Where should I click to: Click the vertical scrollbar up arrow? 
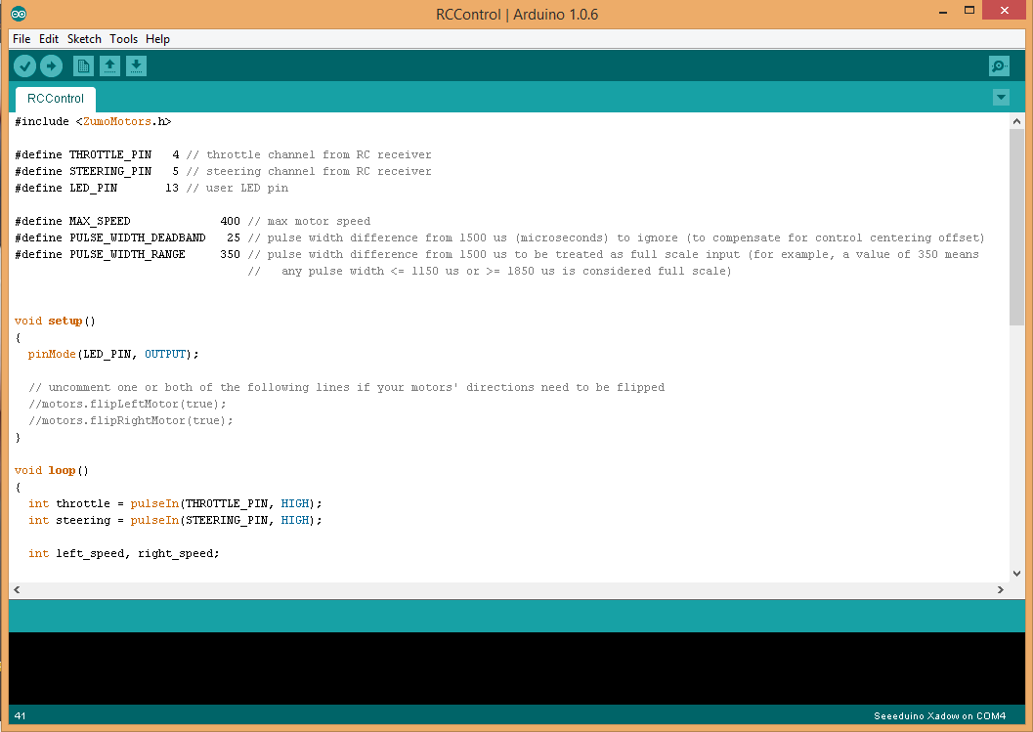point(1016,121)
